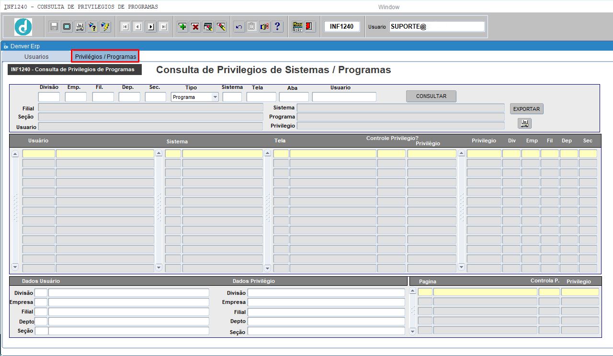The width and height of the screenshot is (613, 356).
Task: Click up arrow of Usuário grid scrollbar
Action: coord(15,154)
